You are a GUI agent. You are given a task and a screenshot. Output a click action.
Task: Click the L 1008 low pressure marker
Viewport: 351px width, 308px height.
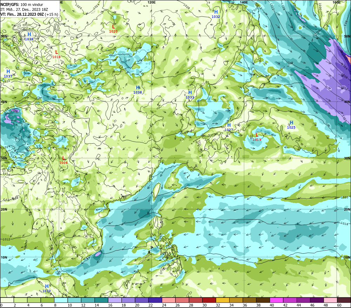64,160
